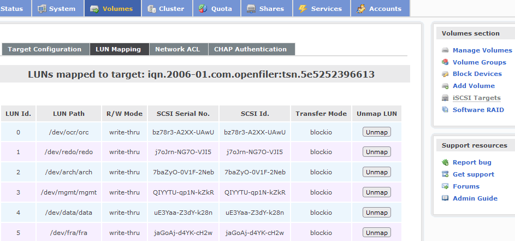Open the Accounts tab
This screenshot has width=515, height=241.
click(379, 8)
